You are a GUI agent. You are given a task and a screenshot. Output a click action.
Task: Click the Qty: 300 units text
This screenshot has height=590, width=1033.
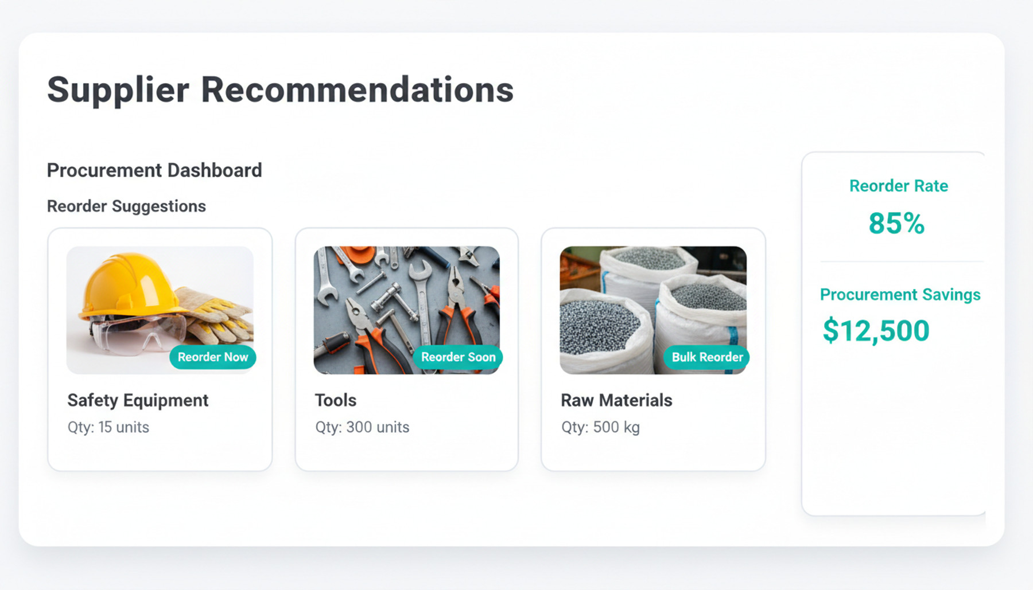click(362, 427)
